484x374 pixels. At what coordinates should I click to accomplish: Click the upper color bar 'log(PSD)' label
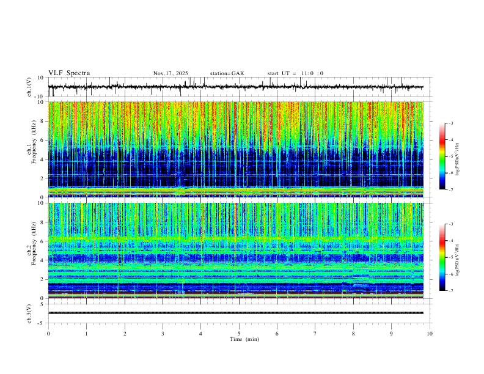point(458,159)
